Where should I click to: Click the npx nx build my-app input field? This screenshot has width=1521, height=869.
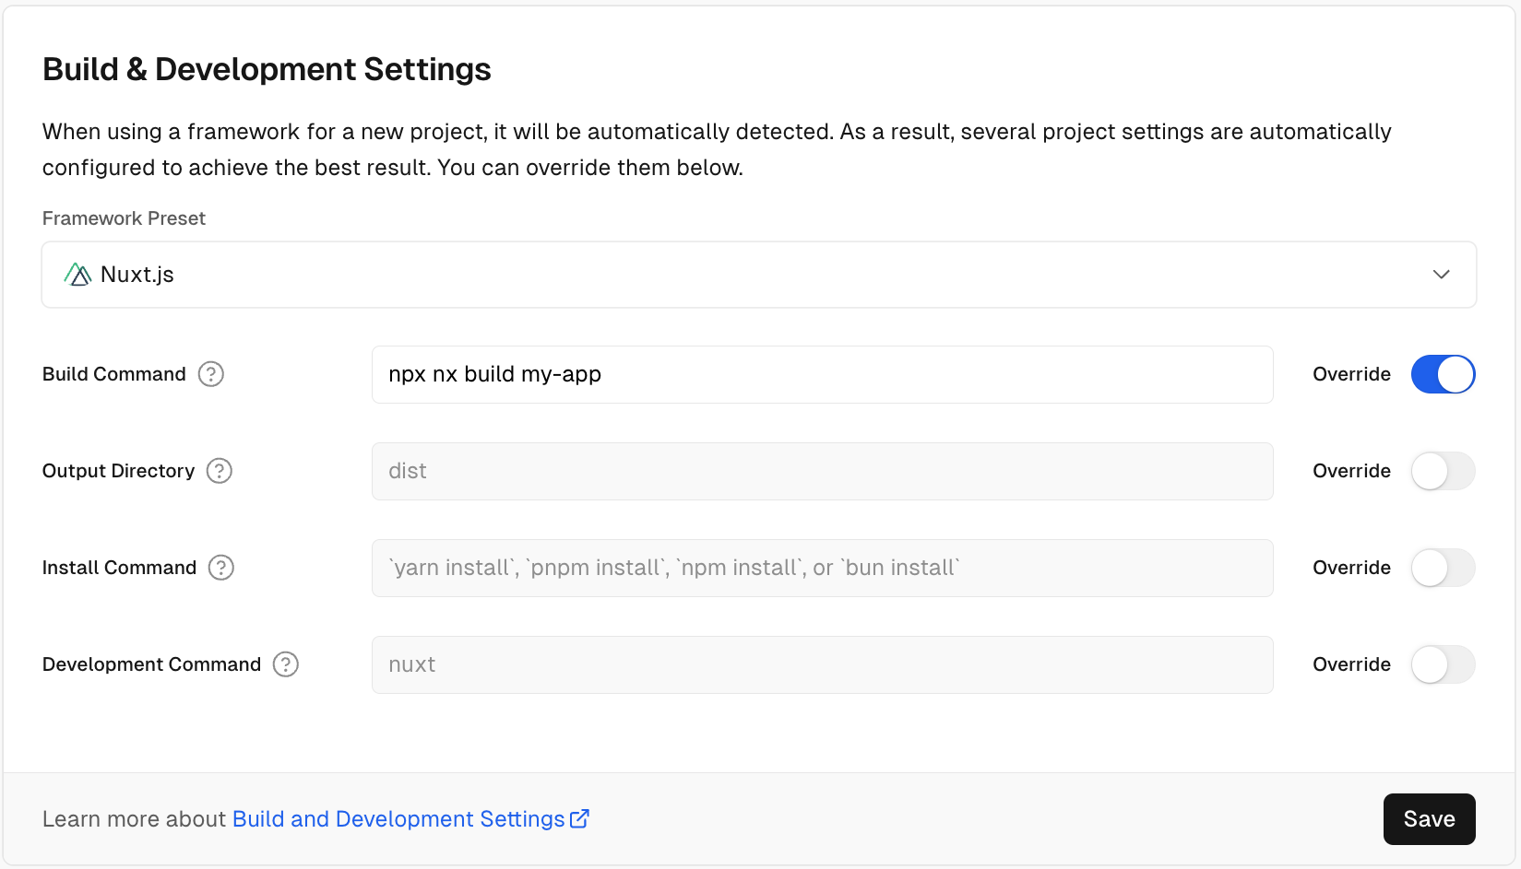(821, 374)
